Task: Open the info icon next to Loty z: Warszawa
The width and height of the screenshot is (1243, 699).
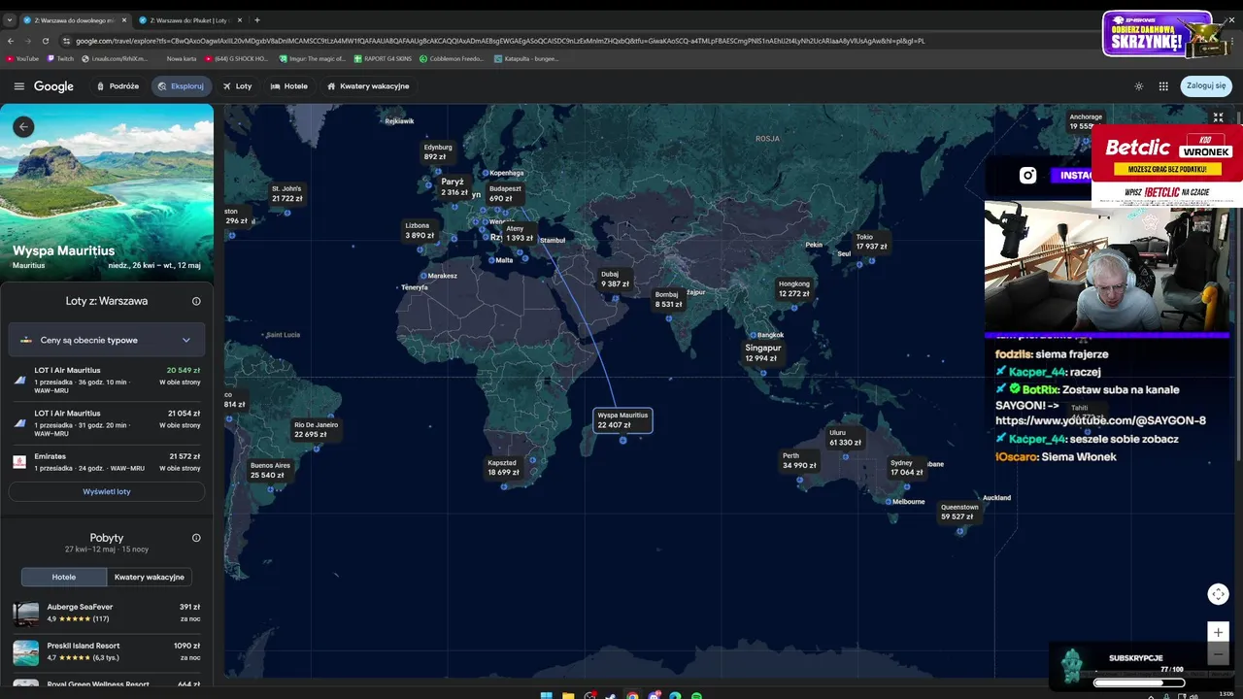Action: point(196,301)
